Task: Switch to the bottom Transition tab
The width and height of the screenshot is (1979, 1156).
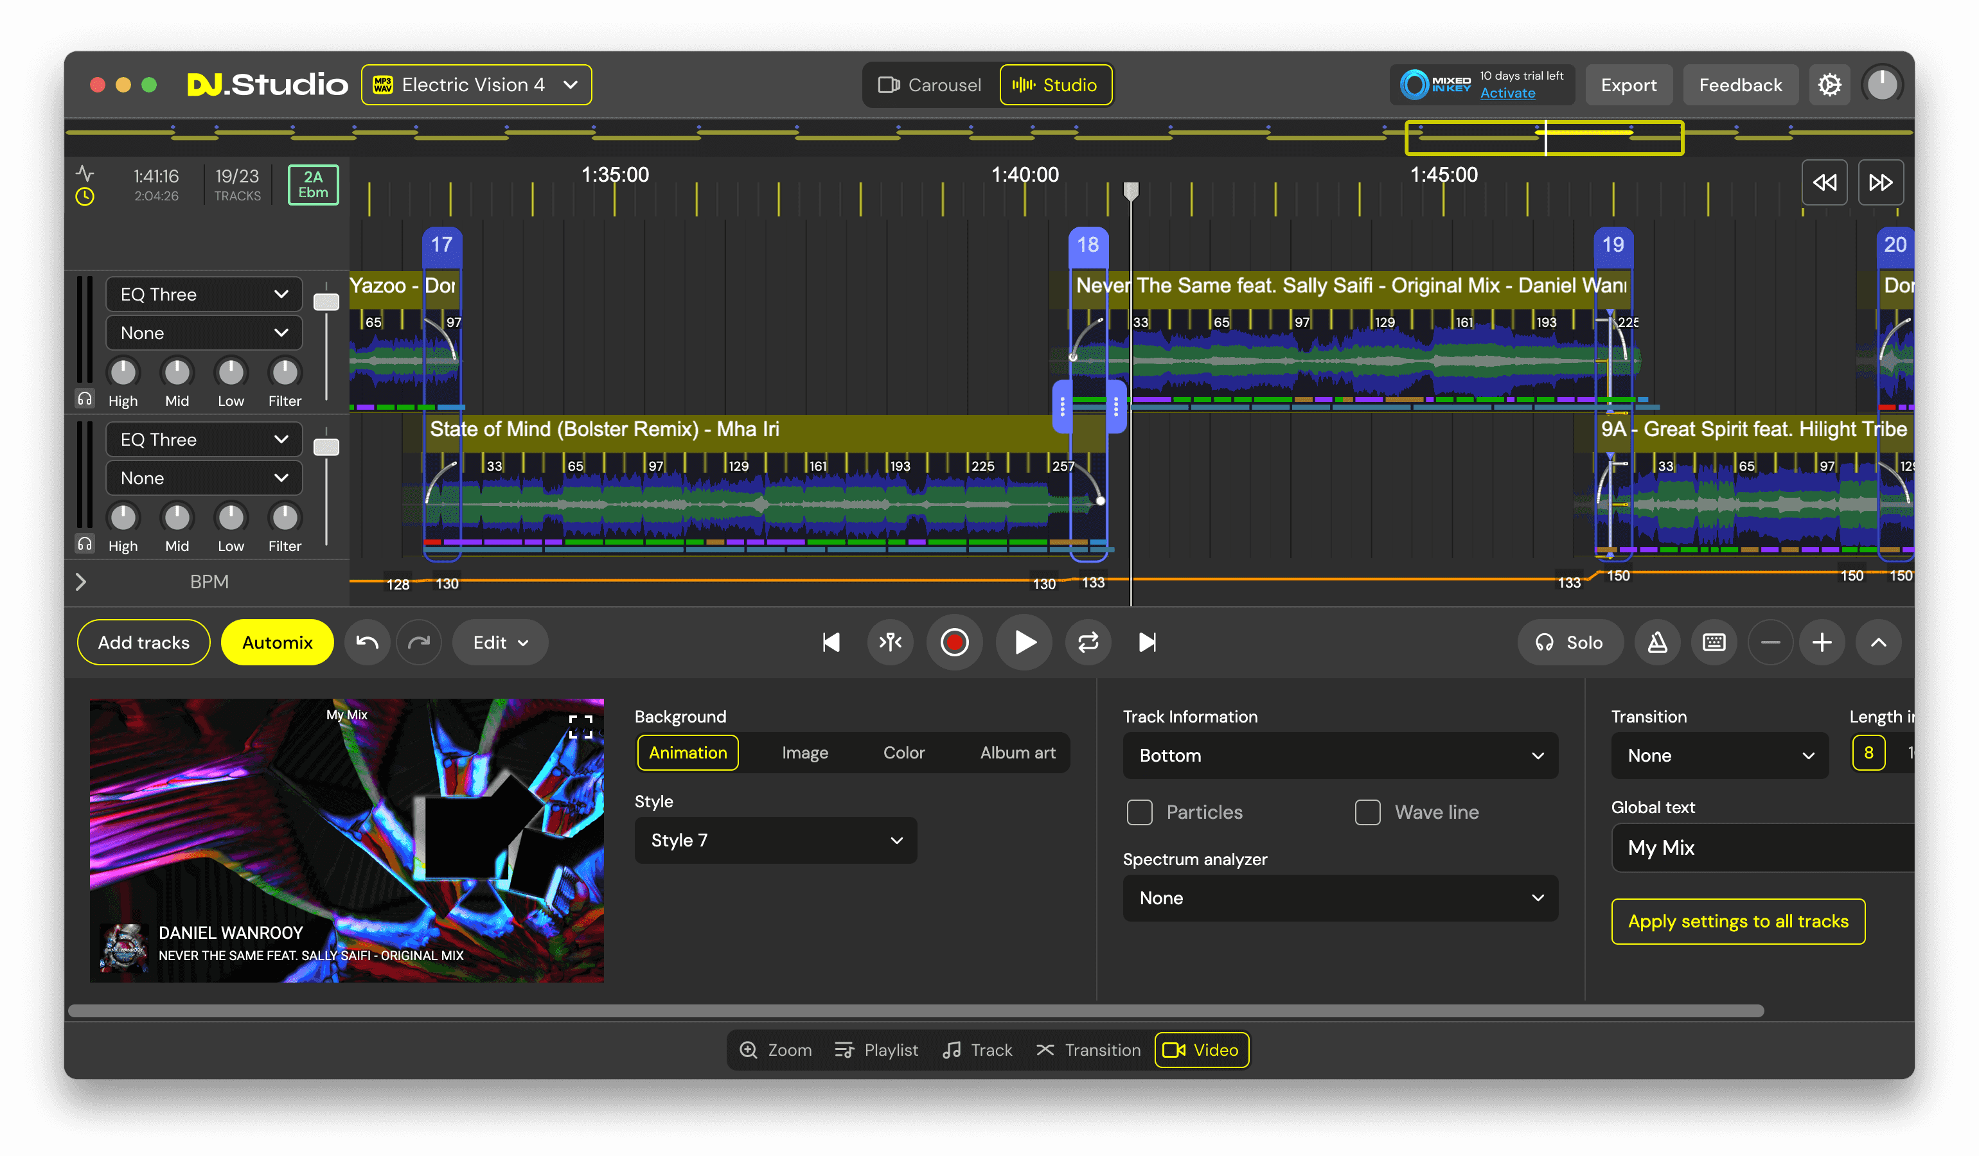Action: [1088, 1050]
